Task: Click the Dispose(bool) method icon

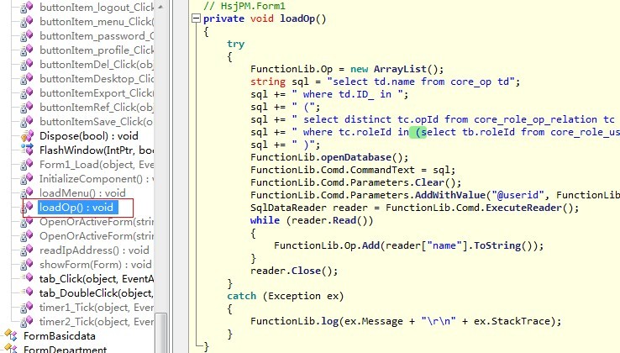Action: click(29, 135)
